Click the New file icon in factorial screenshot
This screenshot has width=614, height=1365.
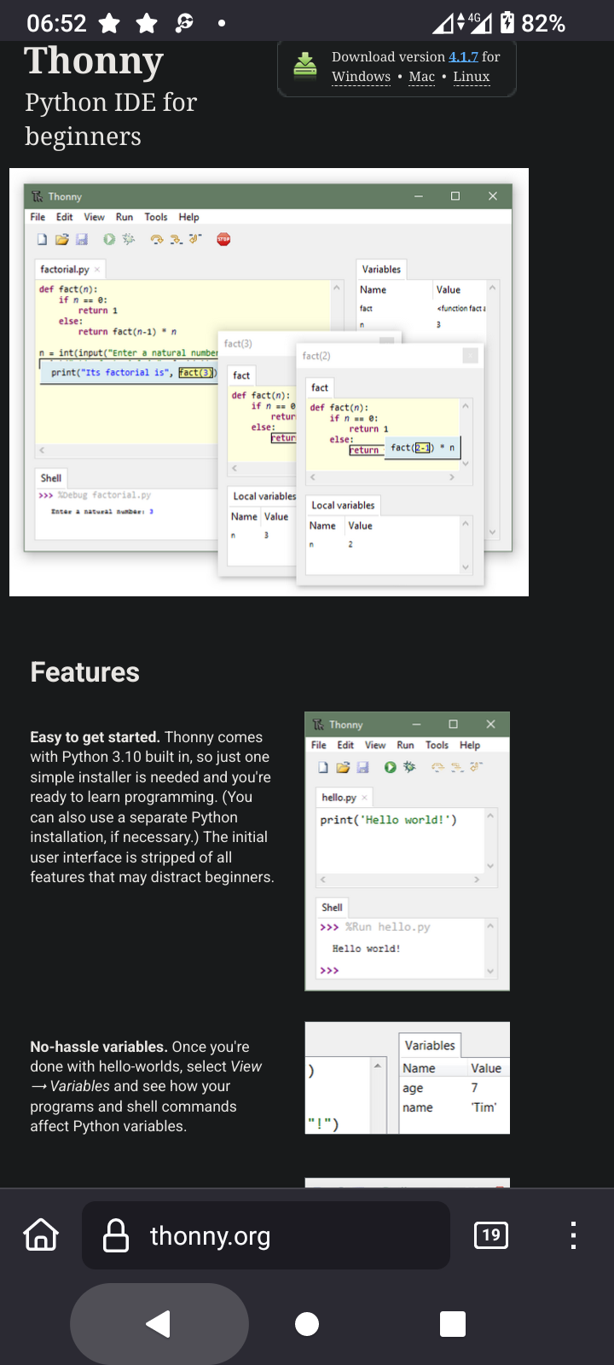[x=42, y=240]
